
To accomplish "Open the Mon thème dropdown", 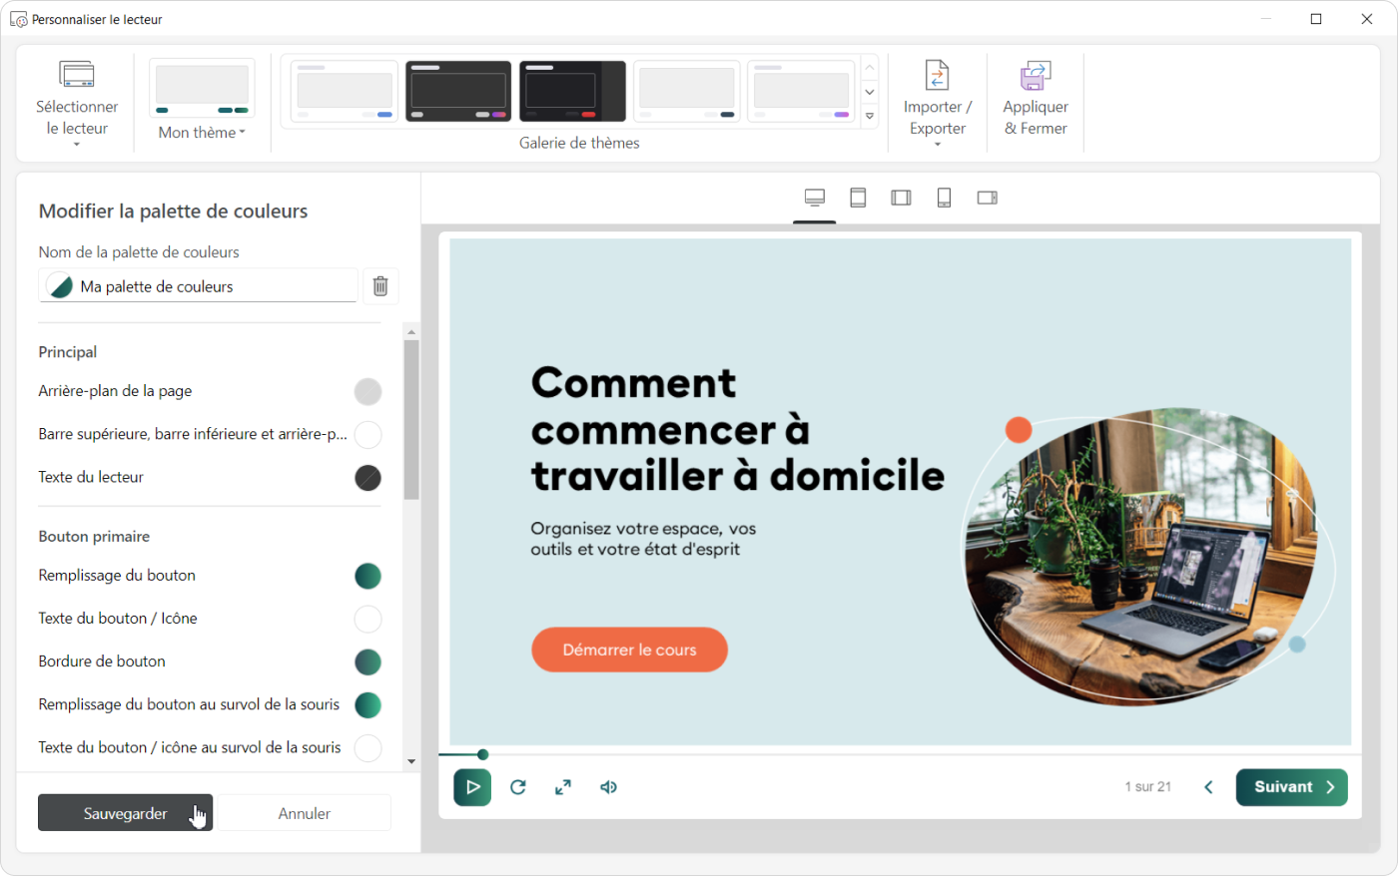I will tap(202, 132).
